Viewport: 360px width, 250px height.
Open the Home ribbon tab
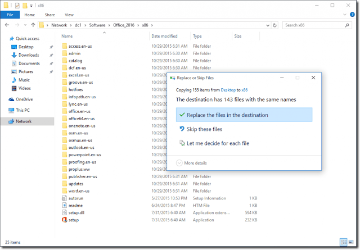30,15
